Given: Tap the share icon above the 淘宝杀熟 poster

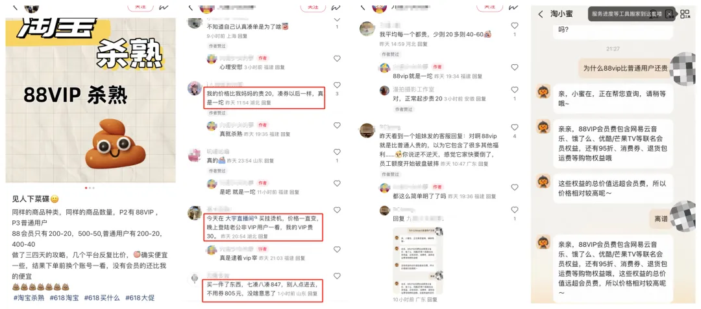Looking at the screenshot, I should (165, 6).
